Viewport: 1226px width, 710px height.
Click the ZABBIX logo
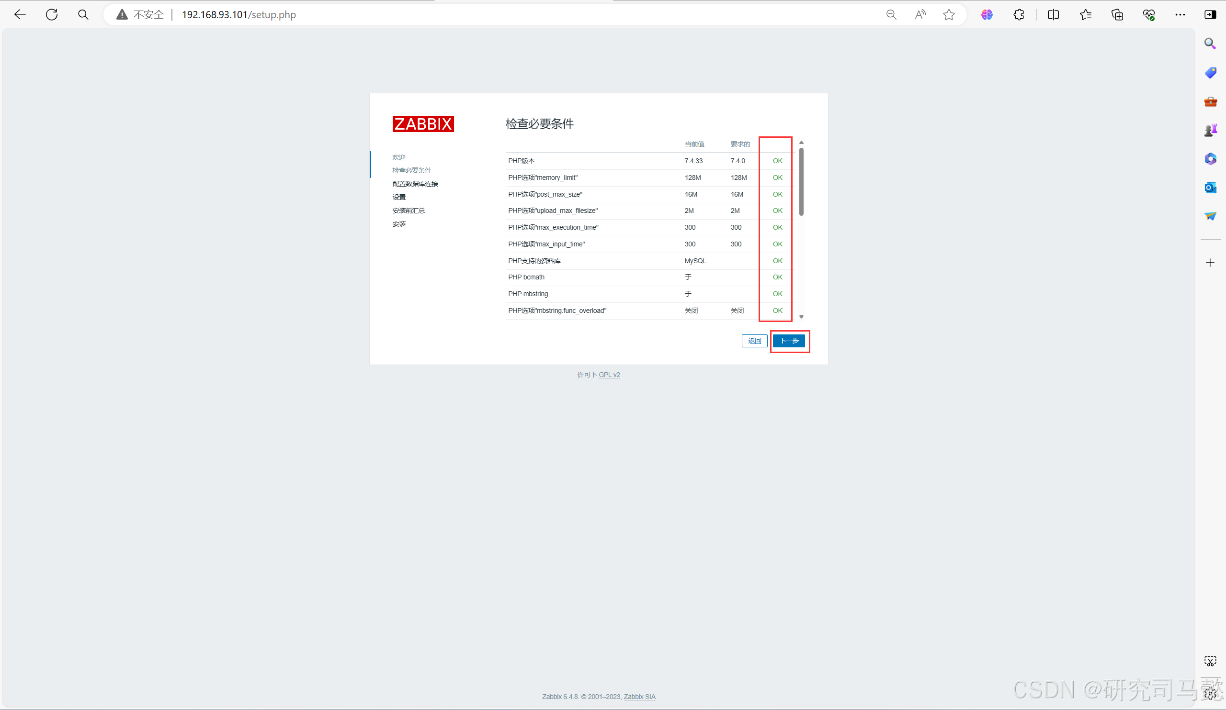[423, 124]
